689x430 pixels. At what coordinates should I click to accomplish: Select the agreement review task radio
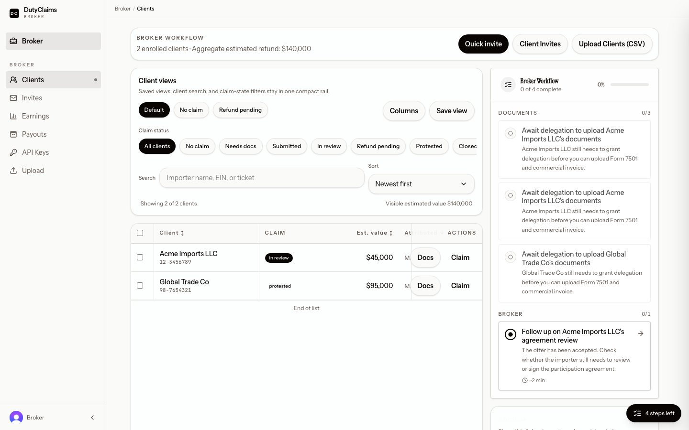[511, 334]
